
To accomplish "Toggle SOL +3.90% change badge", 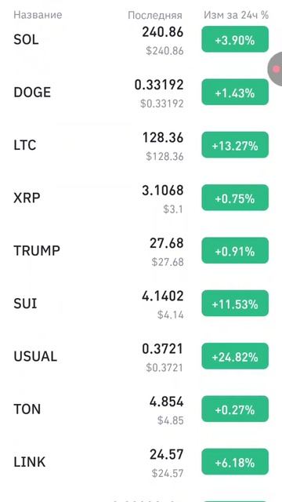I will pyautogui.click(x=235, y=39).
